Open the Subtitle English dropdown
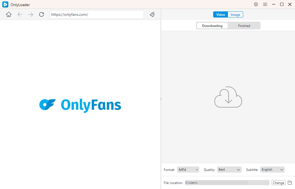This screenshot has width=295, height=189. tap(272, 170)
